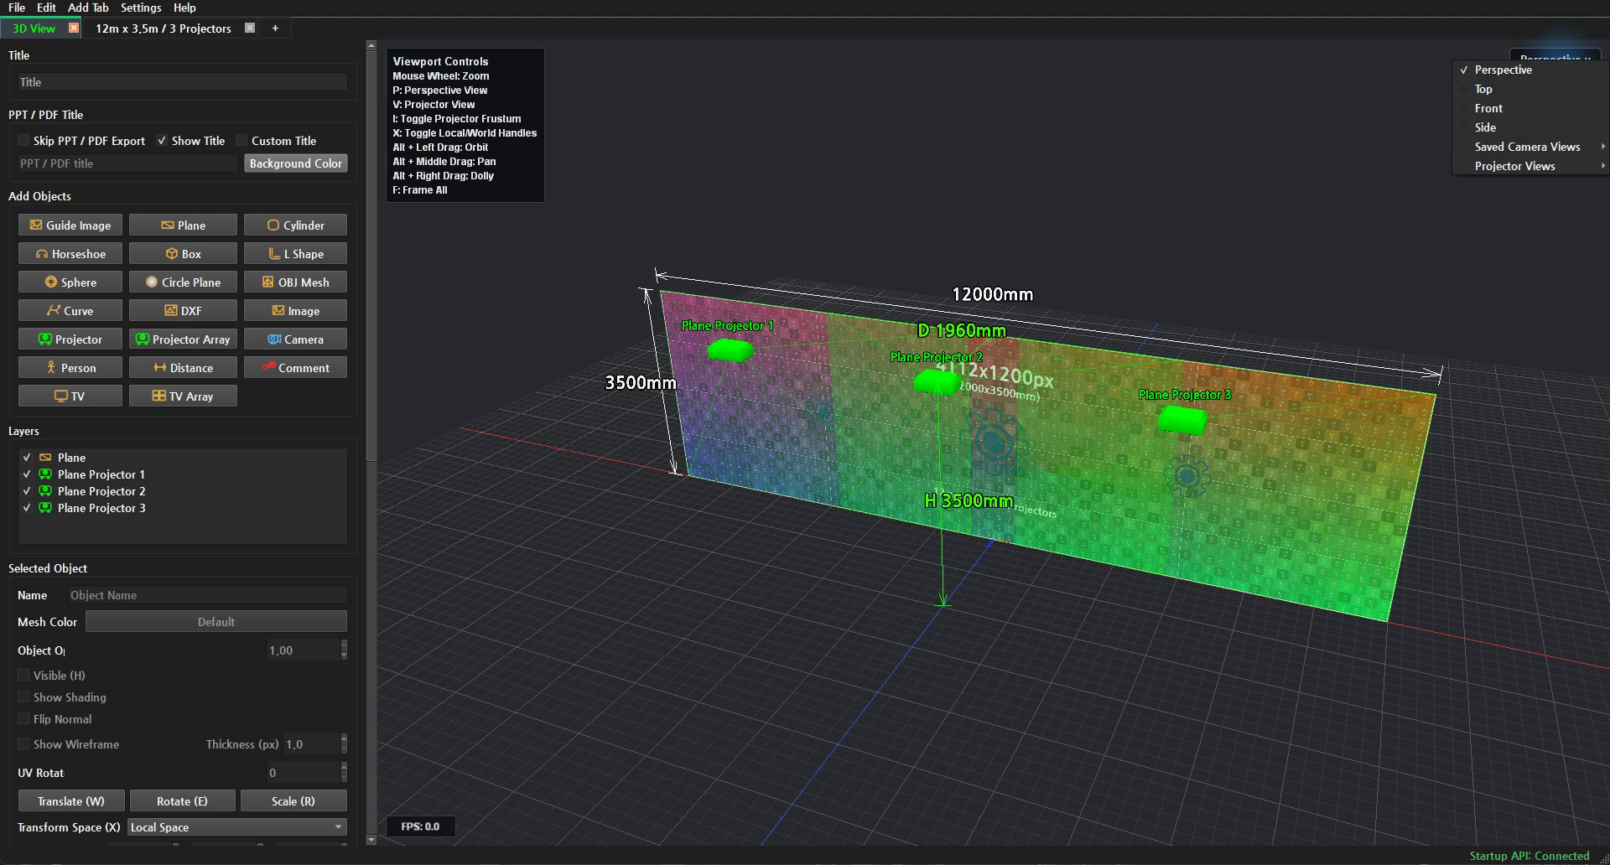Add a Projector
This screenshot has width=1610, height=865.
(70, 339)
